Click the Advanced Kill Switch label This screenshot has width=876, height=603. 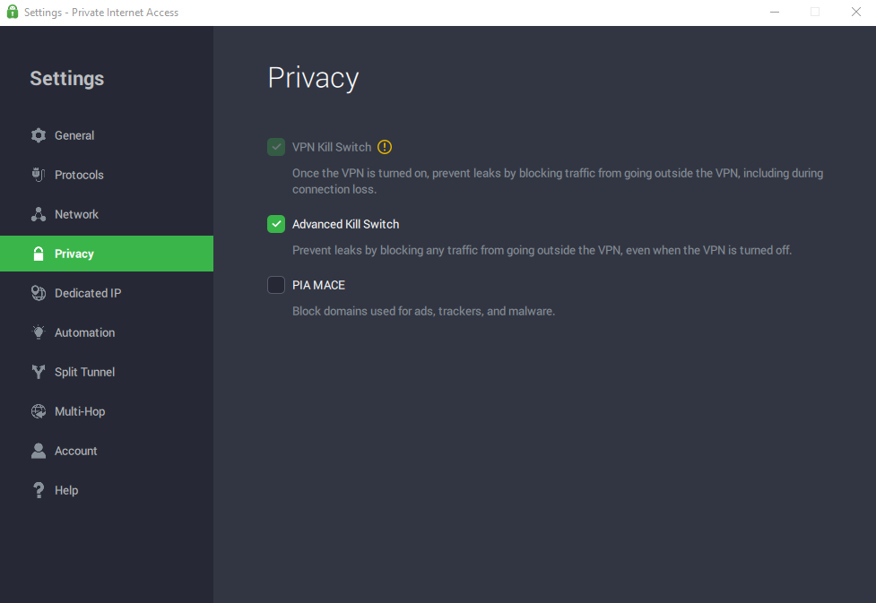[346, 224]
